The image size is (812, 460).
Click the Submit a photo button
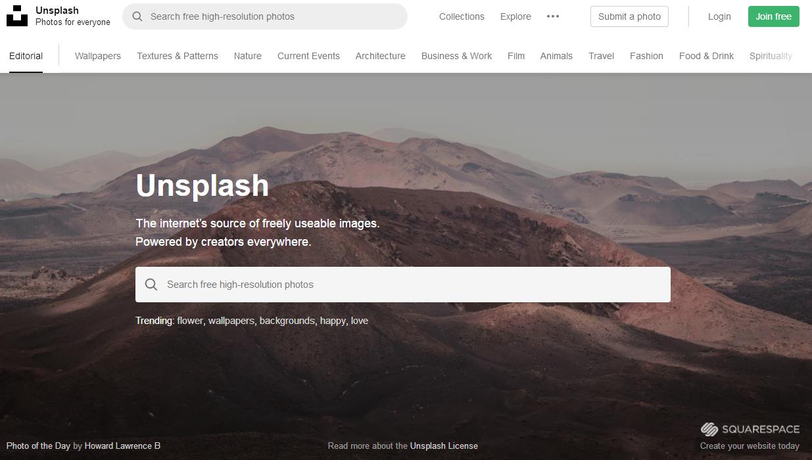(x=629, y=16)
